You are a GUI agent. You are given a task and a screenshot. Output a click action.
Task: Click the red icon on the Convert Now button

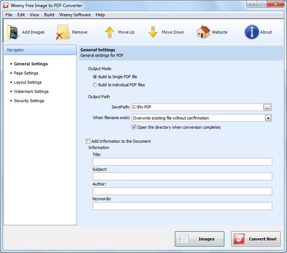239,239
